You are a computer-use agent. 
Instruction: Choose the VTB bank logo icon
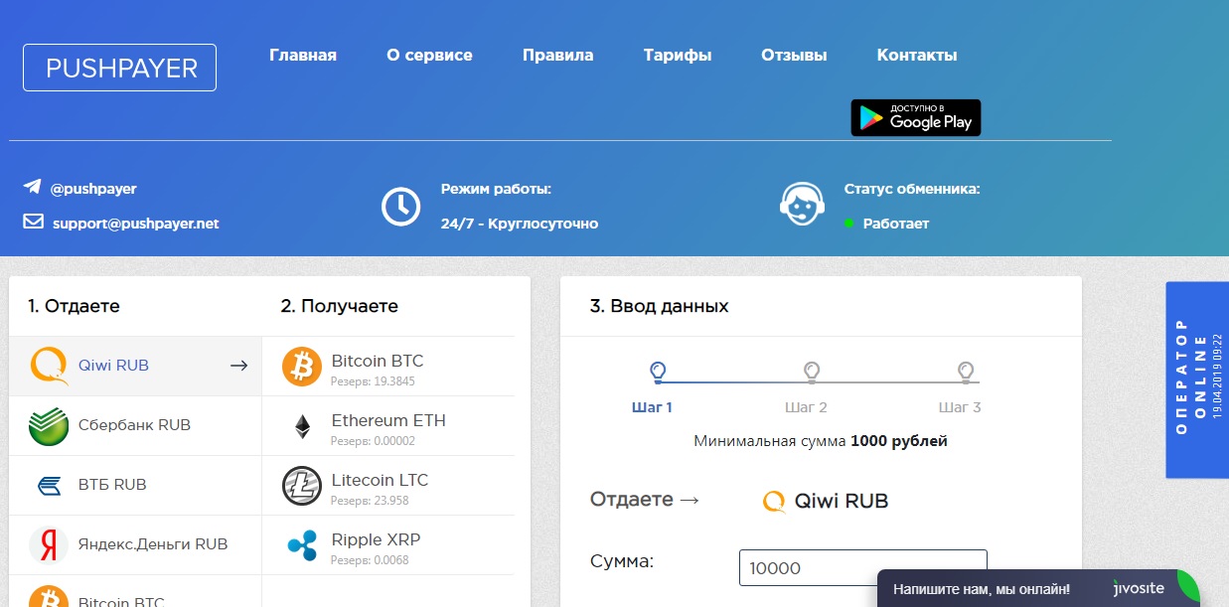pyautogui.click(x=49, y=485)
